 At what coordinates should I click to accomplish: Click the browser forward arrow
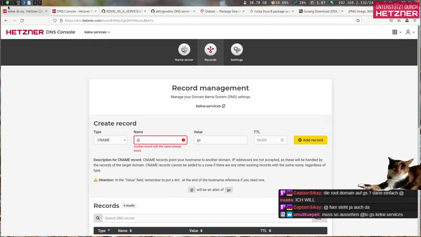[x=14, y=20]
